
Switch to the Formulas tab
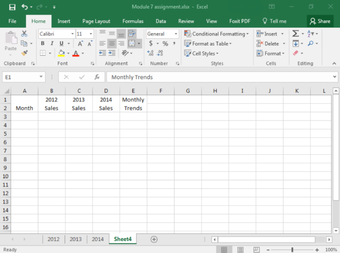click(x=133, y=21)
